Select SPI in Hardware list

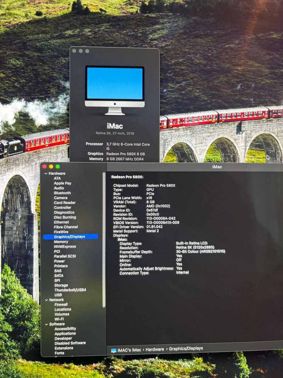click(57, 280)
